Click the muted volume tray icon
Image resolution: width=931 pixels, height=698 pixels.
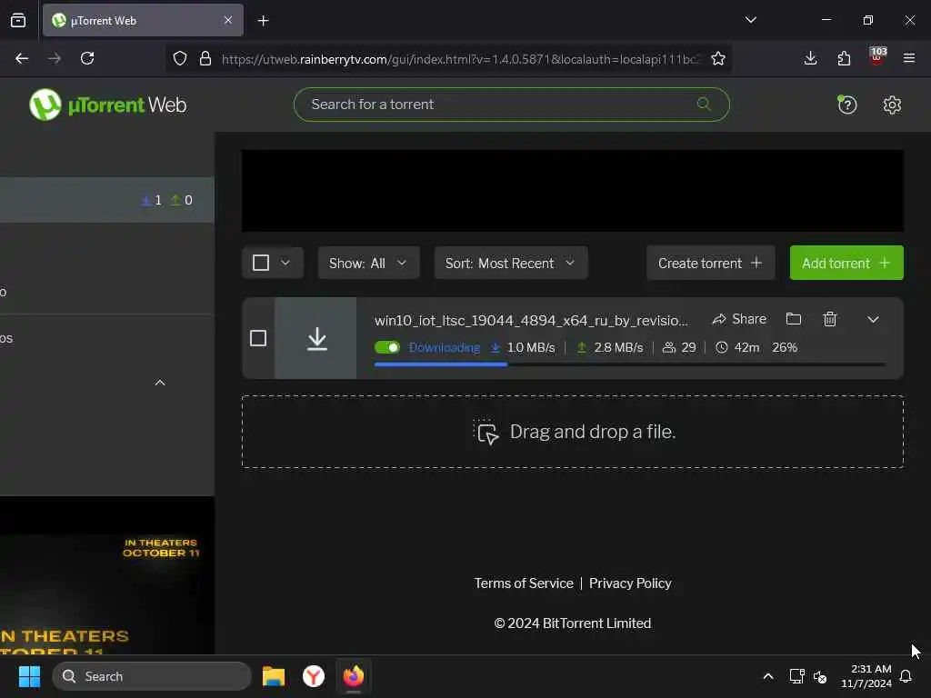(820, 676)
